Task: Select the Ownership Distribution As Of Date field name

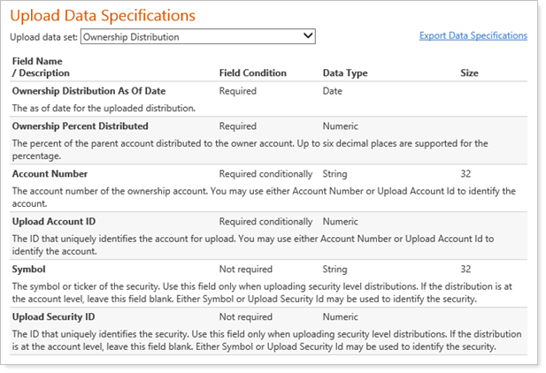Action: click(88, 91)
